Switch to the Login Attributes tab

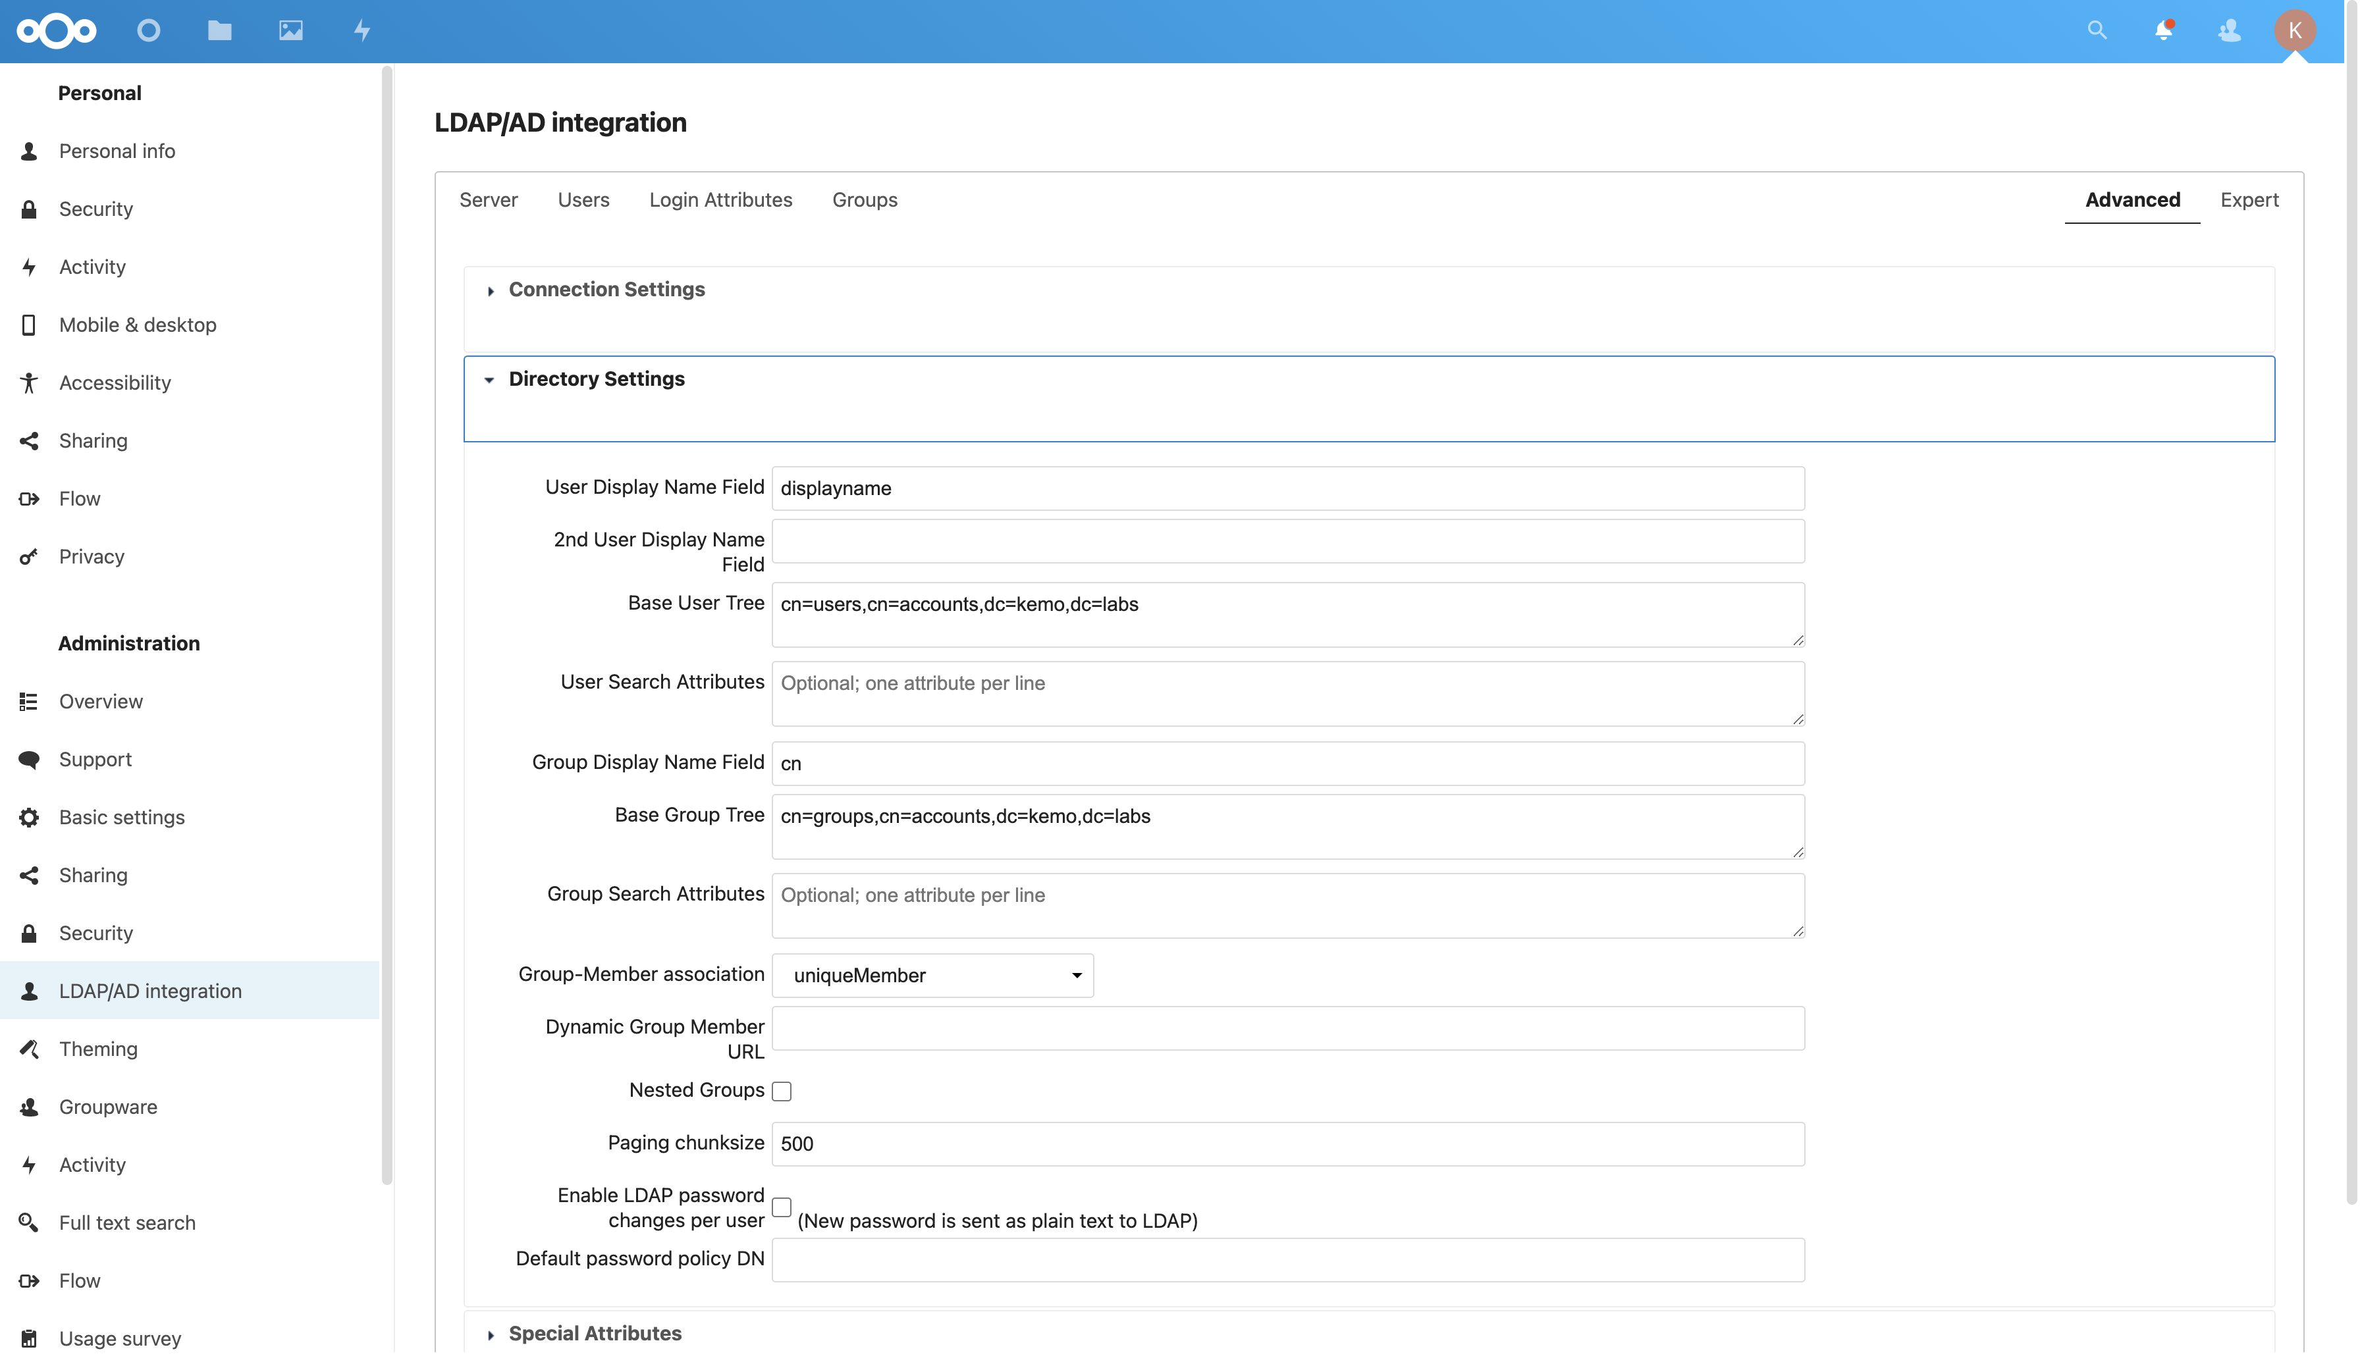pyautogui.click(x=720, y=200)
